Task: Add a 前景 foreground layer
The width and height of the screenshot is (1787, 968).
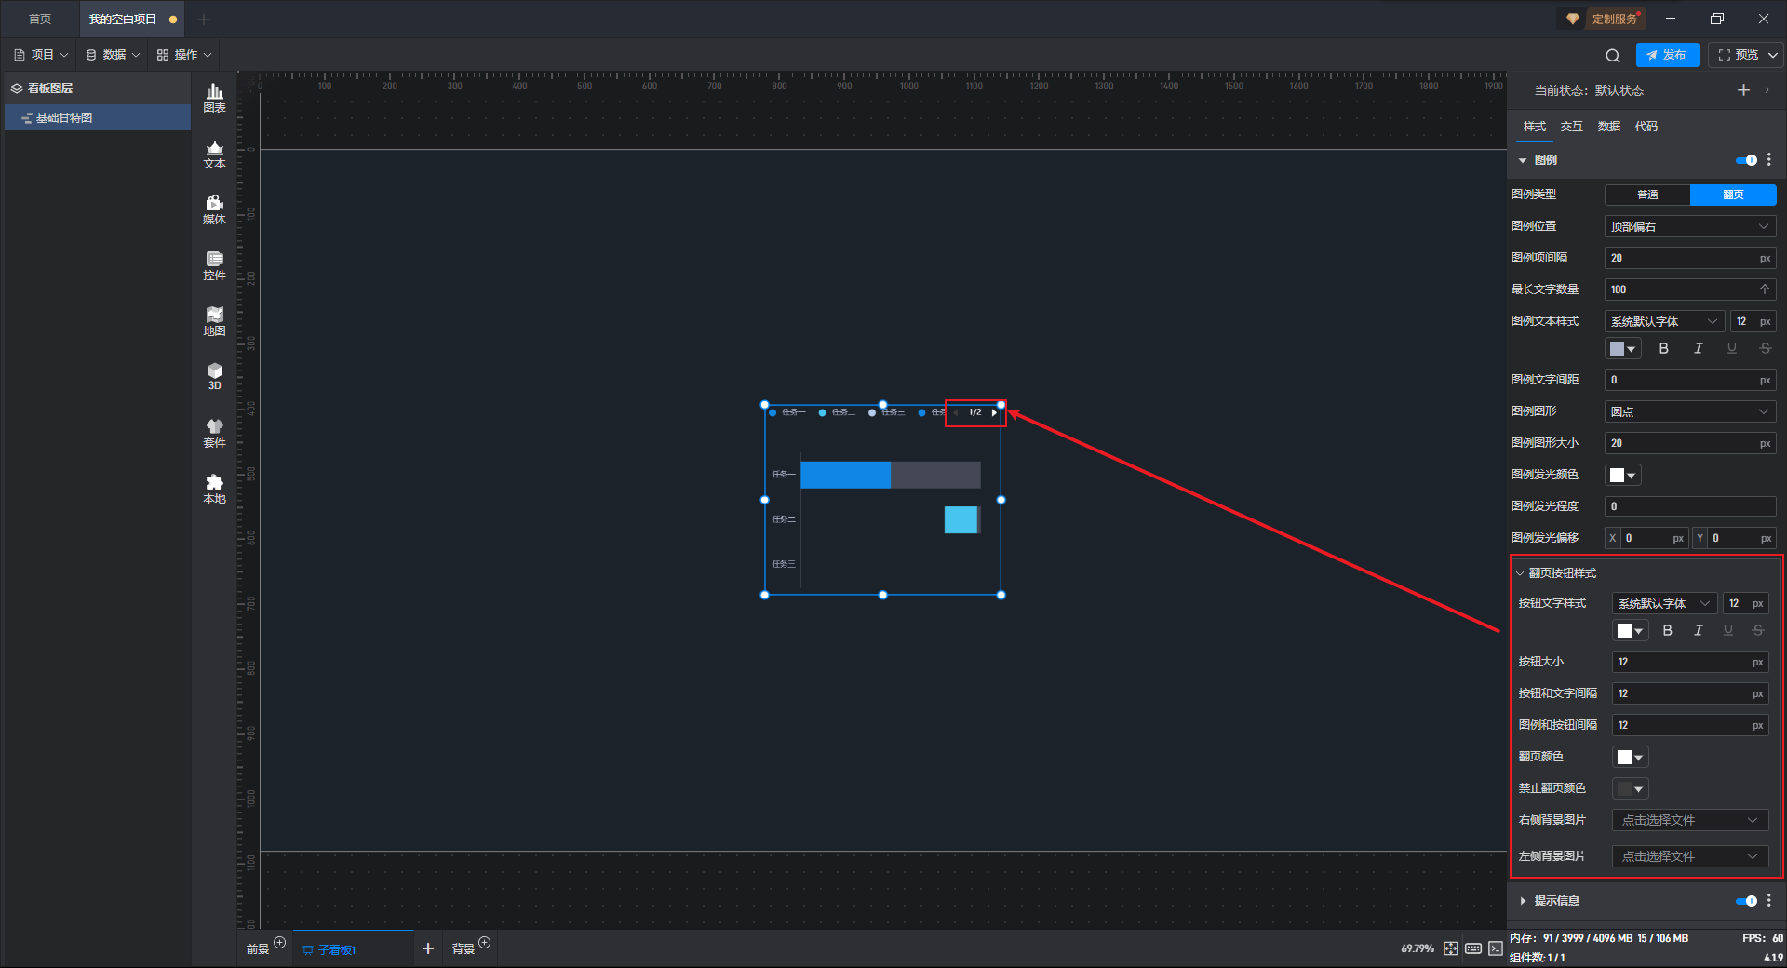Action: (x=279, y=943)
